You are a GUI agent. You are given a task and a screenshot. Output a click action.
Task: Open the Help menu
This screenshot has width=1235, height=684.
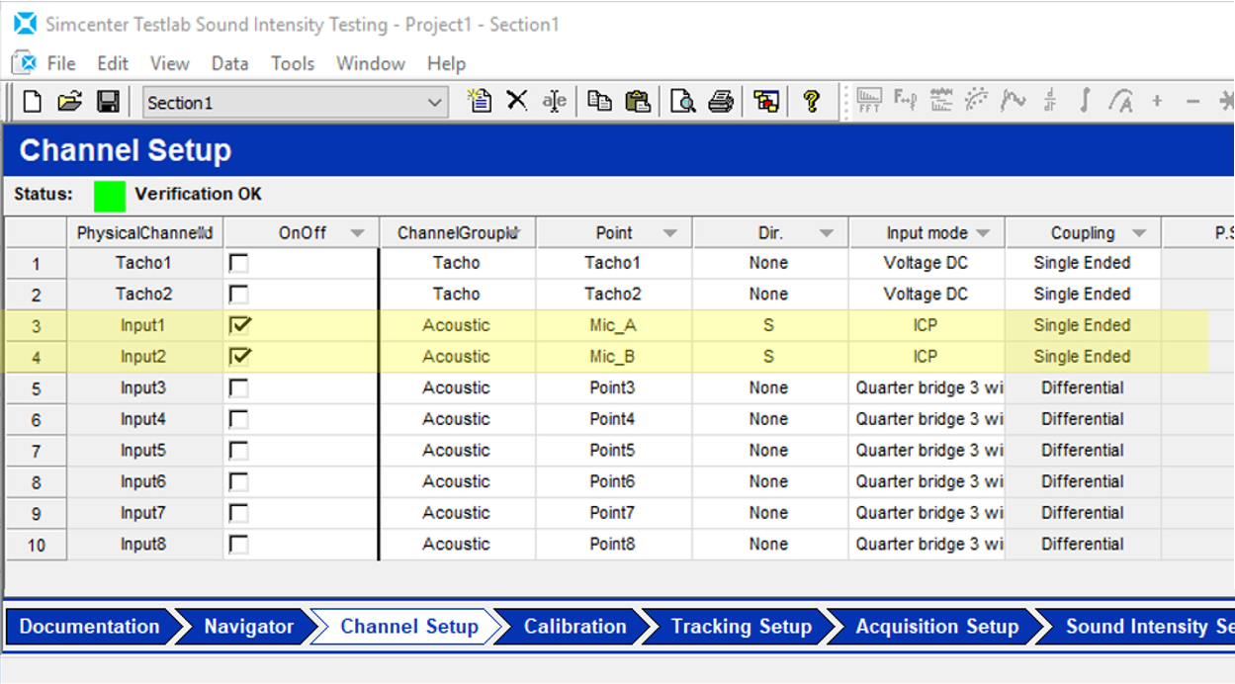click(446, 63)
